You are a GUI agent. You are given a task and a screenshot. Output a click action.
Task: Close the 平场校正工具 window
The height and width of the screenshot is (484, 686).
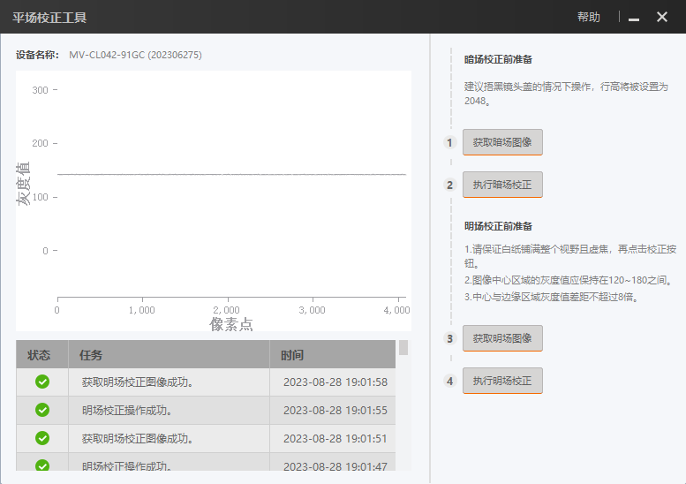(x=662, y=17)
